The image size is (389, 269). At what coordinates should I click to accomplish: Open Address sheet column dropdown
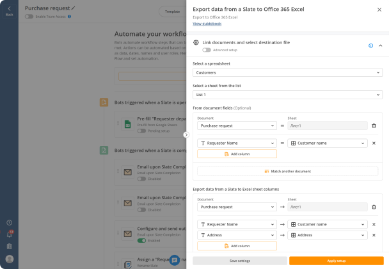pyautogui.click(x=328, y=235)
